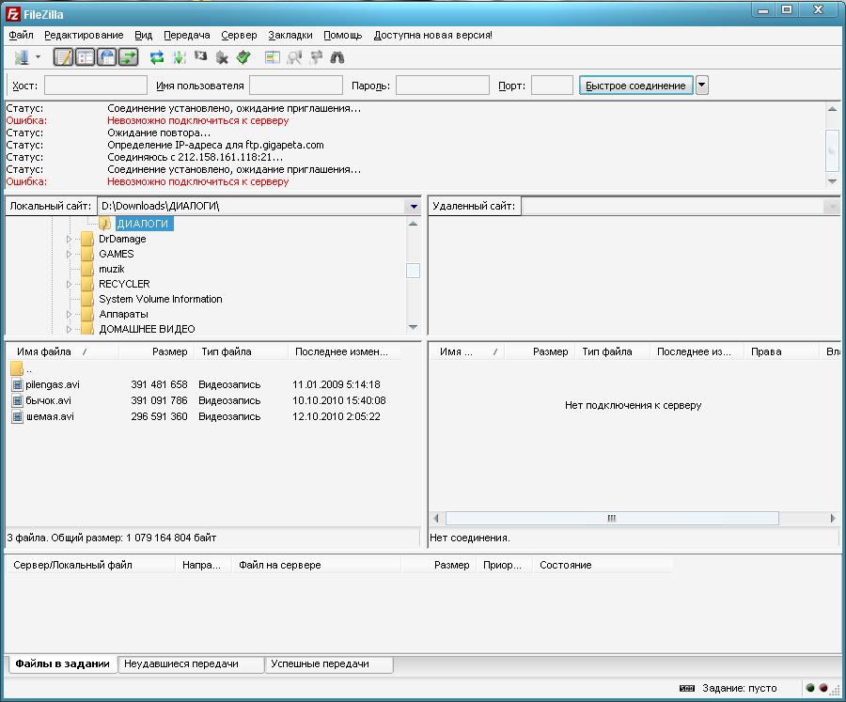The height and width of the screenshot is (702, 846).
Task: Expand the GAMES folder node
Action: pos(69,254)
